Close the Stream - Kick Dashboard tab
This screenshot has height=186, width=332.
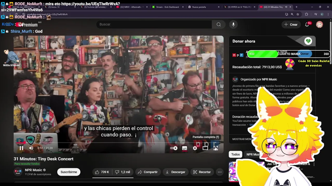(183, 7)
